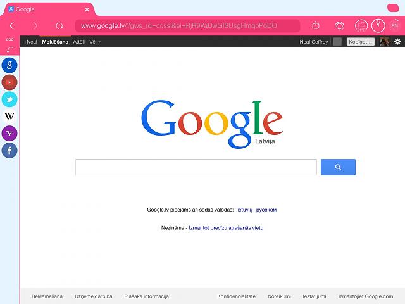Open Google settings gear icon
The width and height of the screenshot is (405, 304).
397,41
